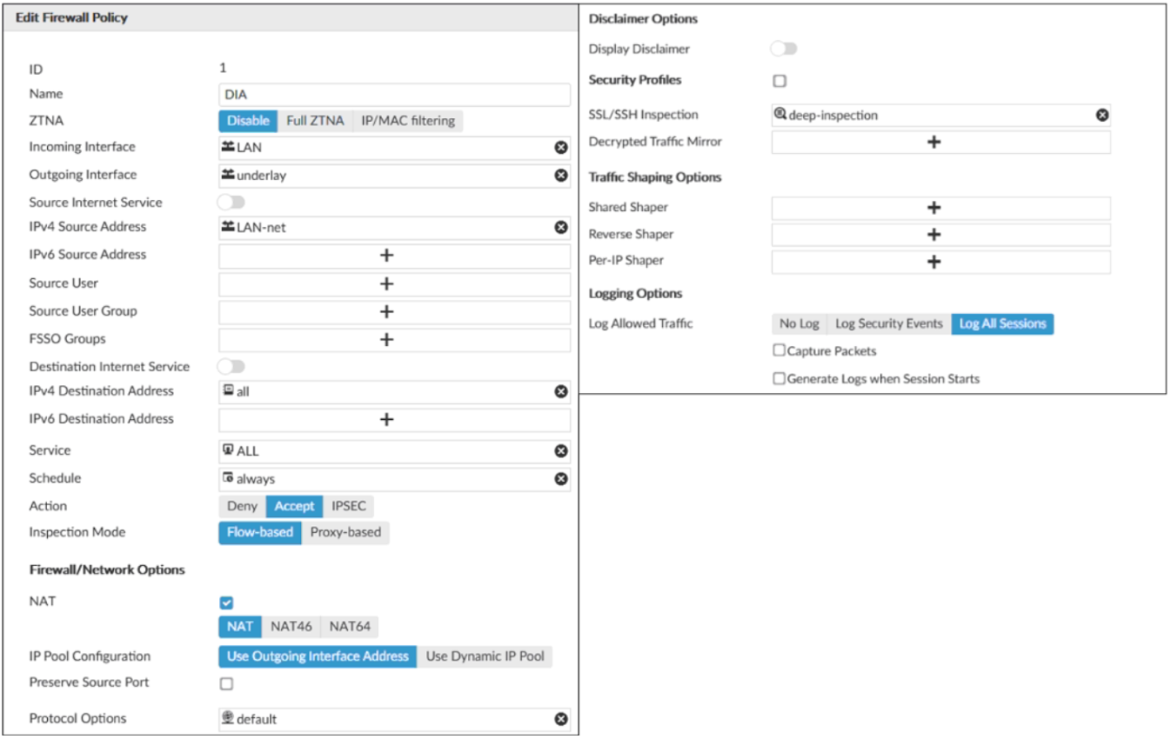The height and width of the screenshot is (739, 1171).
Task: Add a Source User entry
Action: point(387,284)
